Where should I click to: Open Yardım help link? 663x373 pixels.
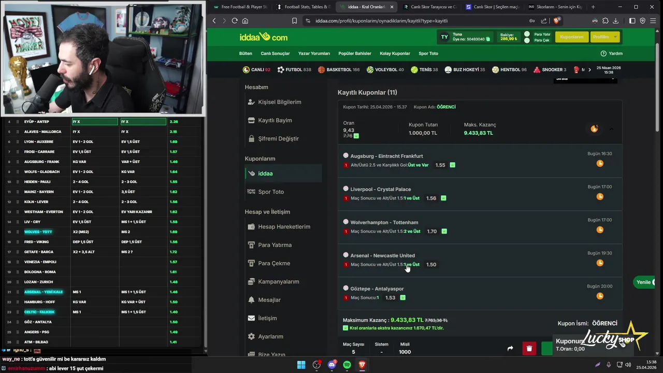(611, 53)
